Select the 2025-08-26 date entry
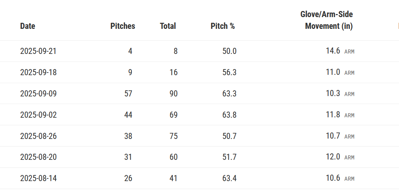Screen dimensions: 399x194 [x=38, y=136]
